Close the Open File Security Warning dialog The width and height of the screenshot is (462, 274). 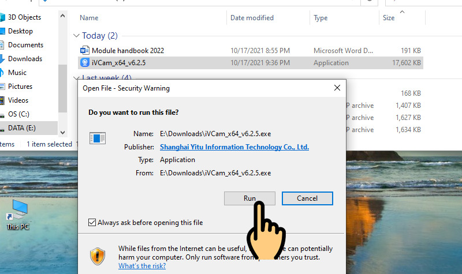pos(337,88)
